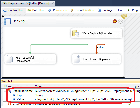Click the Type row label in Watch

[x=20, y=95]
